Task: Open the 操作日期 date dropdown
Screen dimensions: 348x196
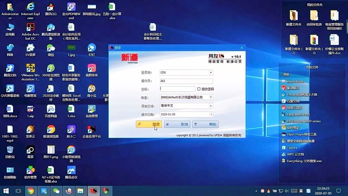Action: 211,114
